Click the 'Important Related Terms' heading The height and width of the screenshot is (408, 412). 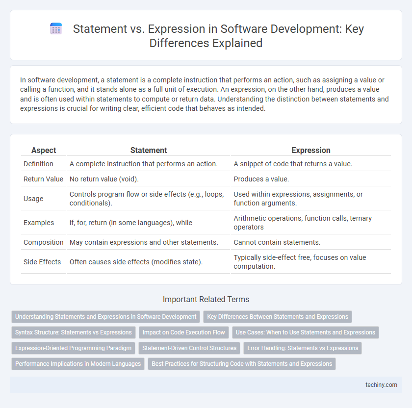(206, 299)
